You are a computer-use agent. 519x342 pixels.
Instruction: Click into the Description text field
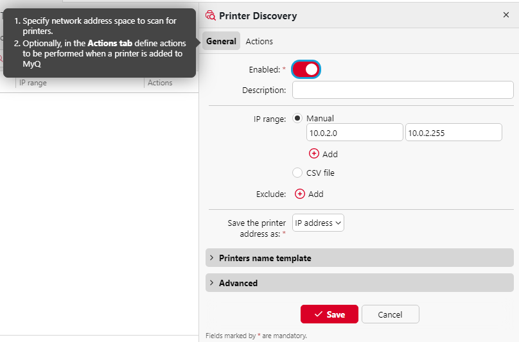tap(403, 90)
